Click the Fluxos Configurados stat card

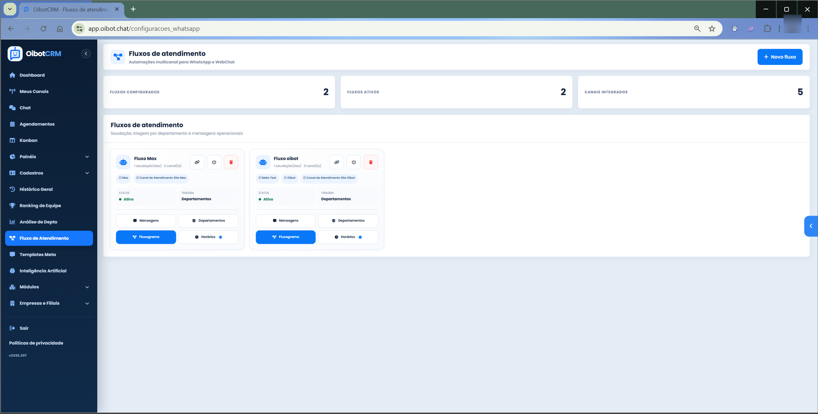[x=219, y=92]
